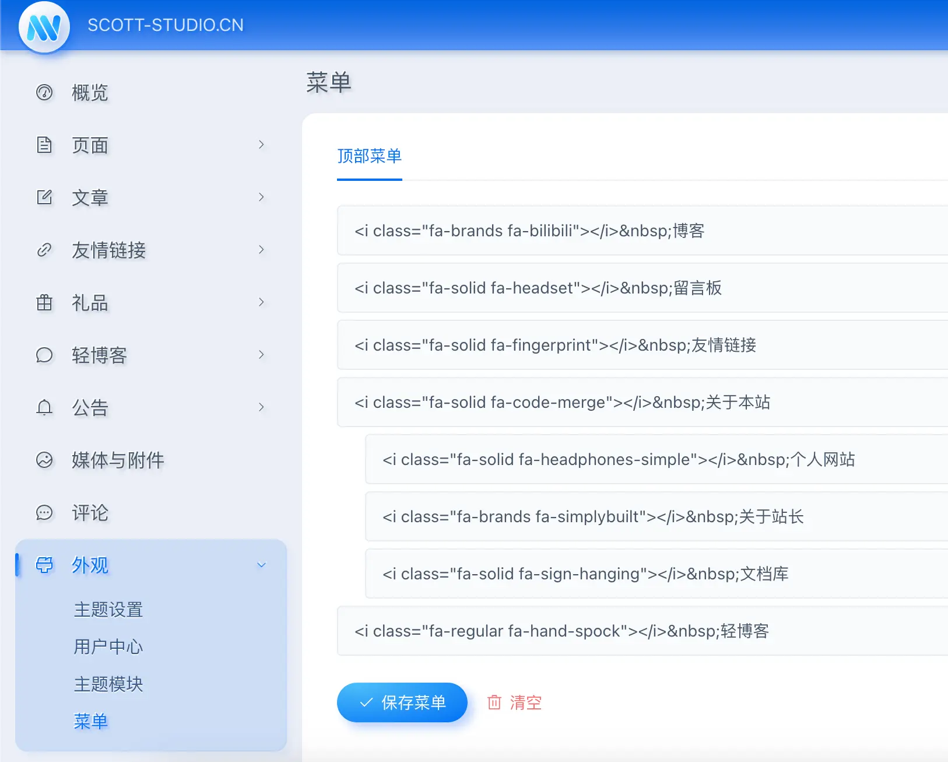This screenshot has height=762, width=948.
Task: Click the 保存菜单 button
Action: tap(402, 702)
